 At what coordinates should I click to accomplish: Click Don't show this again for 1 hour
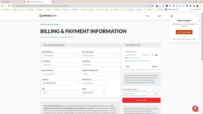tap(184, 39)
